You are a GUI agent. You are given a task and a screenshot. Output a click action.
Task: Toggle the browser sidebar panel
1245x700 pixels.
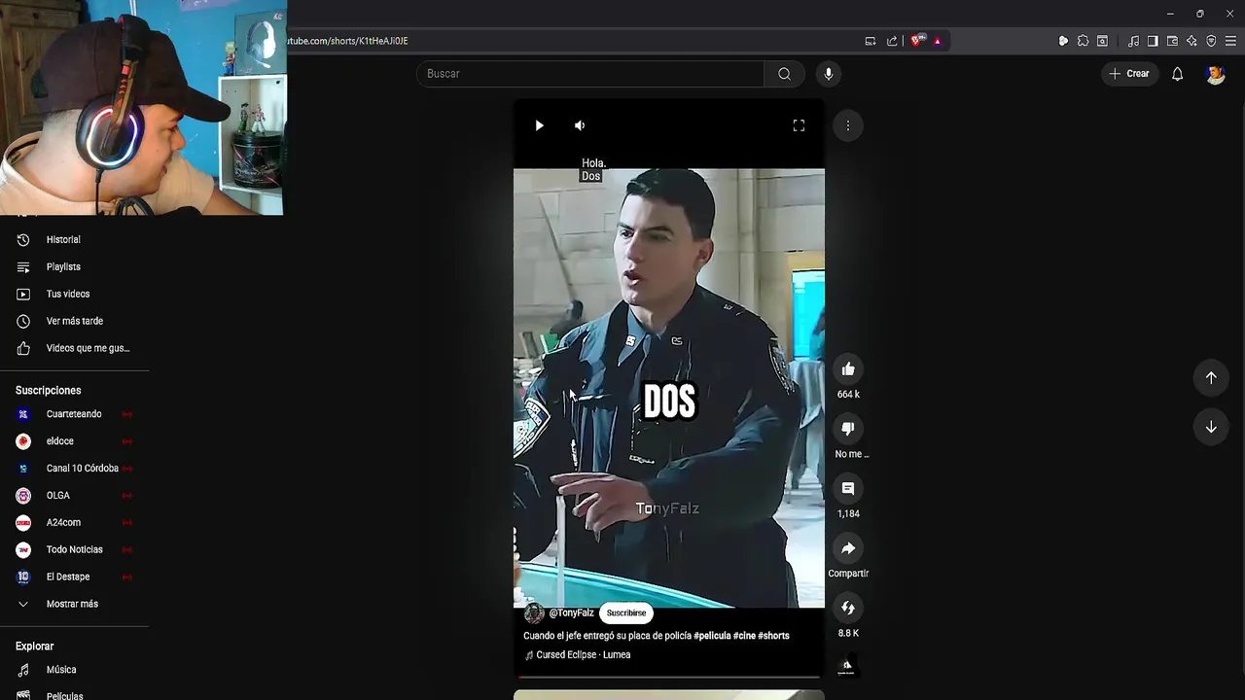[1153, 41]
